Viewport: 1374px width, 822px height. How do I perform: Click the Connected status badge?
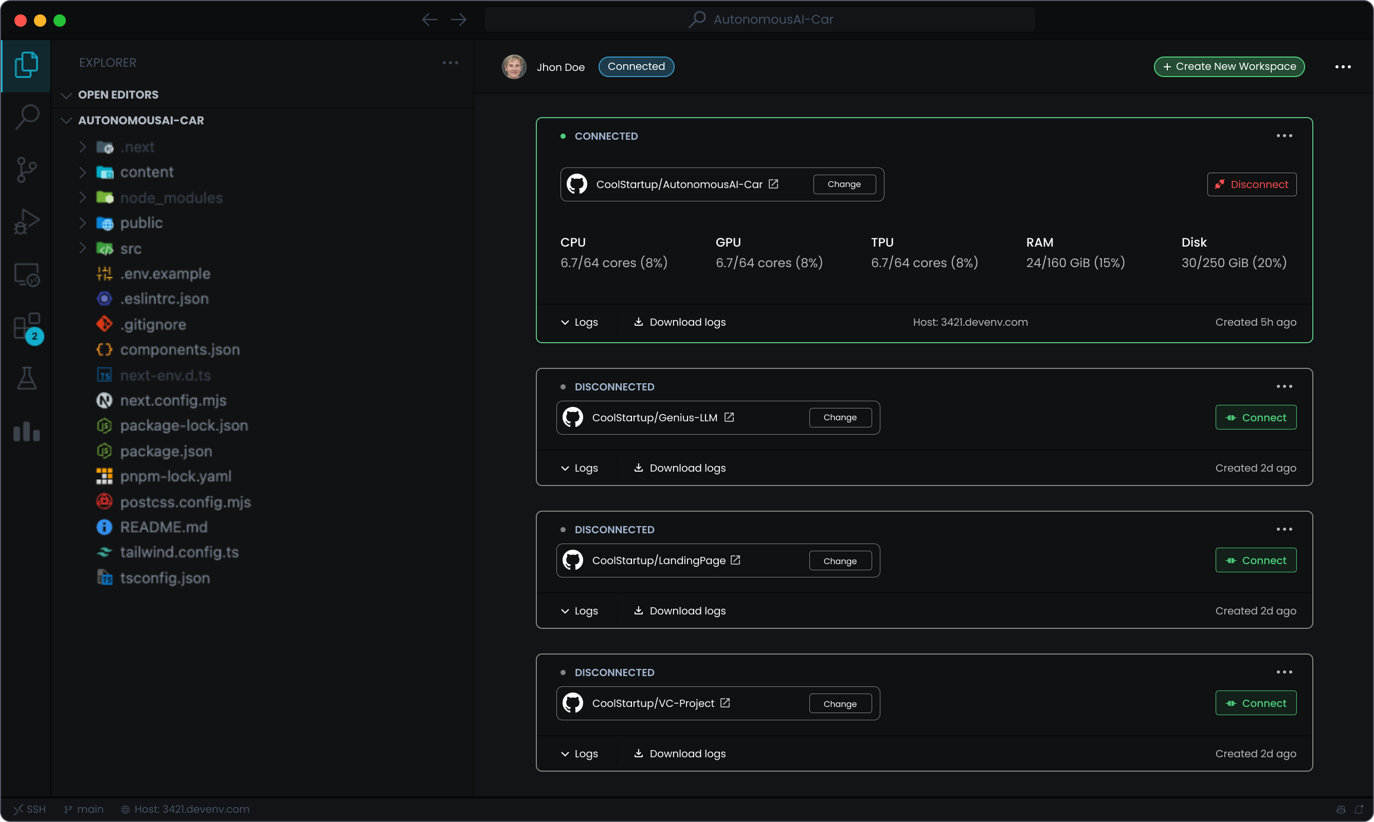click(636, 66)
